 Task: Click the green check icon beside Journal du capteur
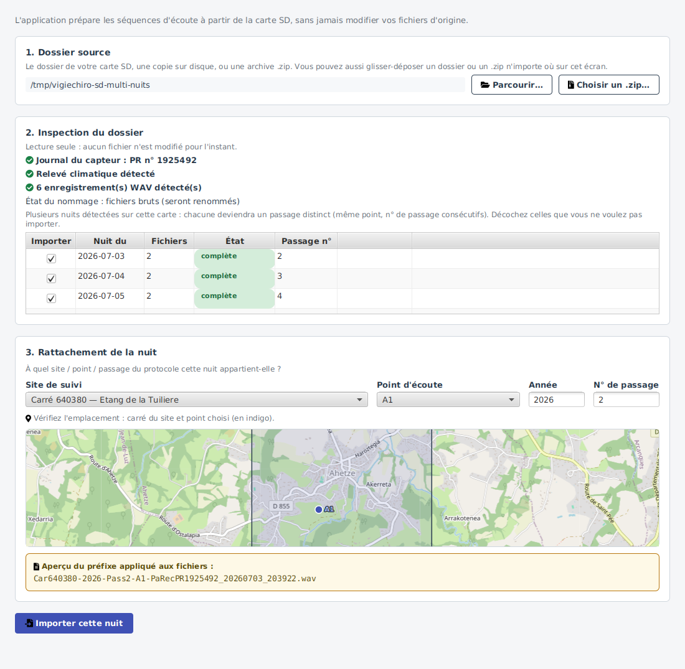pos(30,161)
